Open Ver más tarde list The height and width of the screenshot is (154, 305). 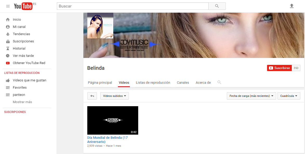pyautogui.click(x=23, y=56)
